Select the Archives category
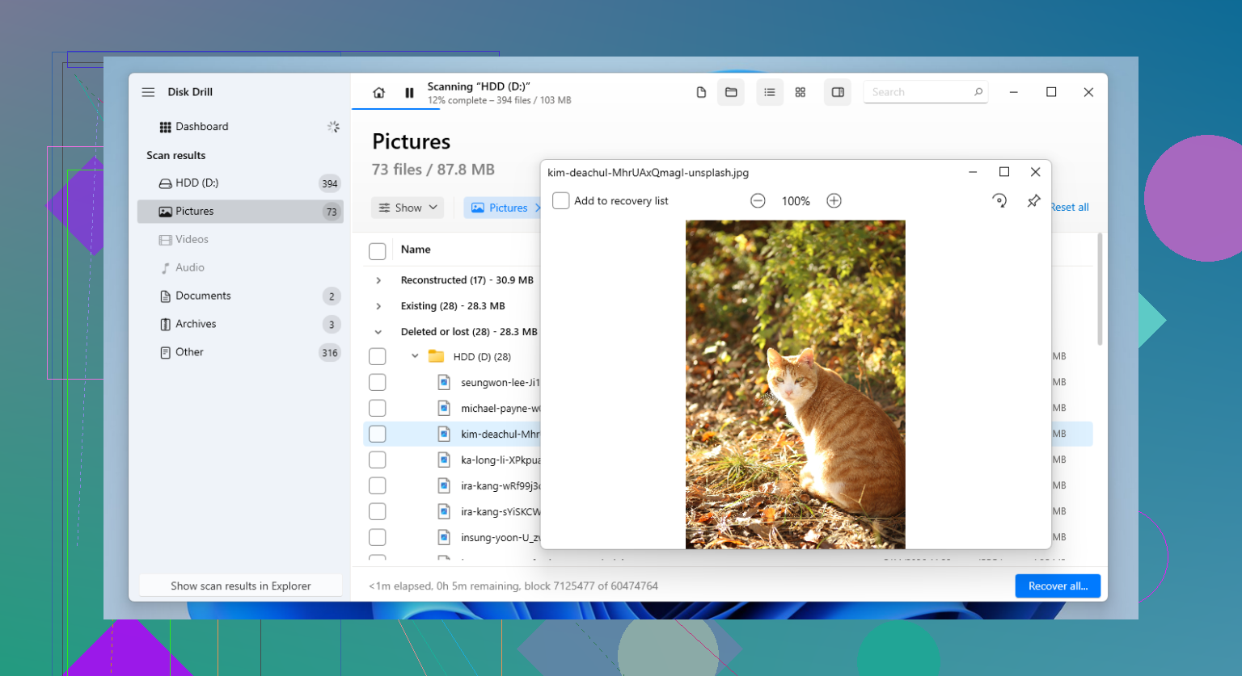 pyautogui.click(x=240, y=325)
